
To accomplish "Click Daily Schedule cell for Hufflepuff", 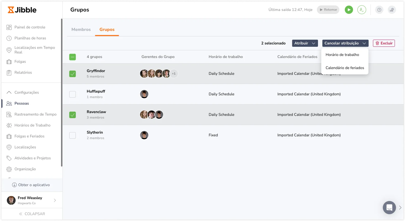I will click(x=221, y=94).
